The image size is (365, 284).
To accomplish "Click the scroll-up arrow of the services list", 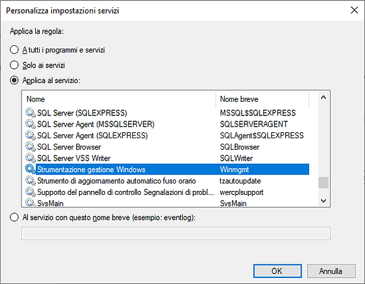I will pyautogui.click(x=323, y=98).
